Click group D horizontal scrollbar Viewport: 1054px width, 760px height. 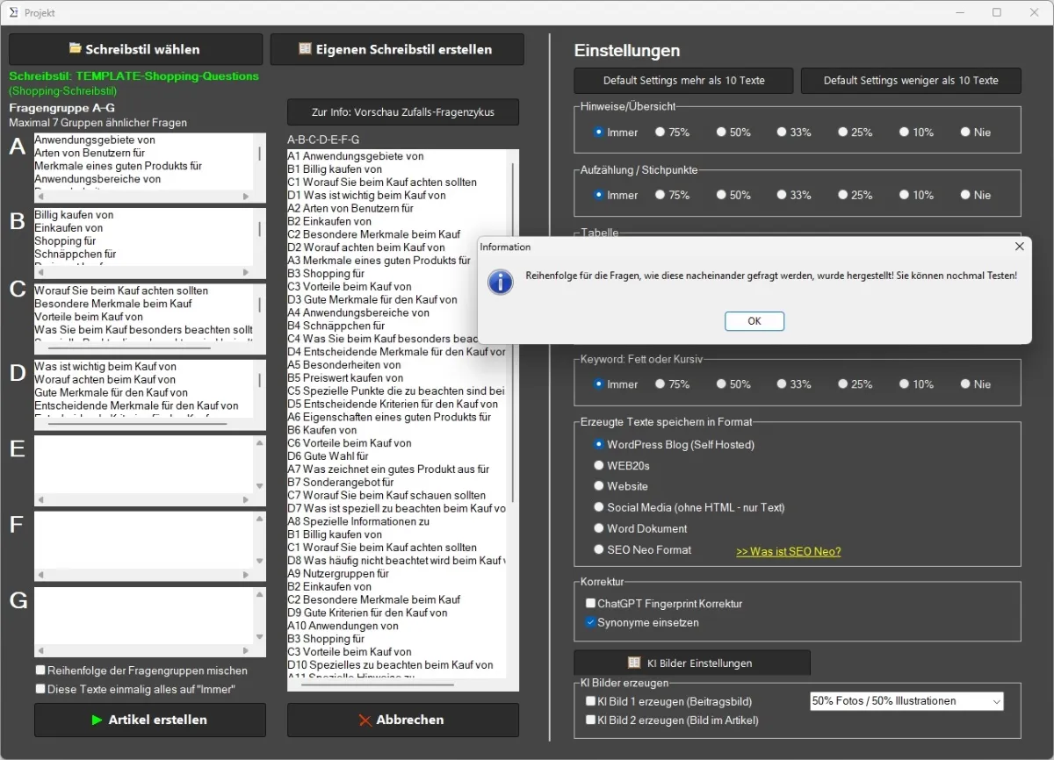(137, 425)
